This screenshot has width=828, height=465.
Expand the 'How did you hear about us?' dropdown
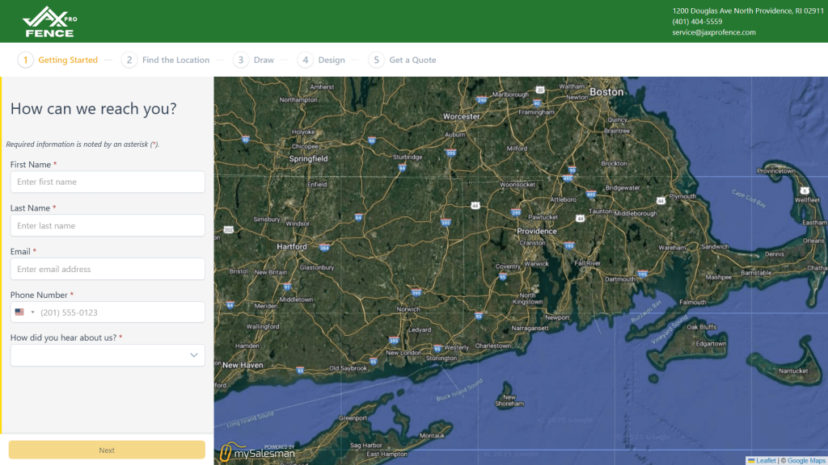point(193,355)
